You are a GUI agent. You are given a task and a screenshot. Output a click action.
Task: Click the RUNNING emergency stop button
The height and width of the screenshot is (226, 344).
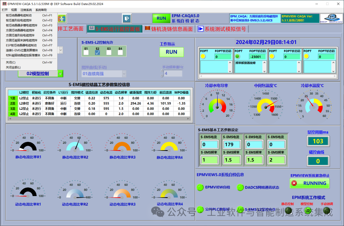click(x=310, y=183)
